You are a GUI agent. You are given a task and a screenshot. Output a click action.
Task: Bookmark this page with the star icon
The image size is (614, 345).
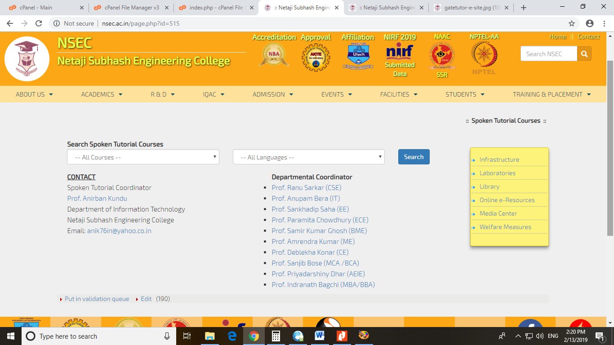[x=571, y=23]
